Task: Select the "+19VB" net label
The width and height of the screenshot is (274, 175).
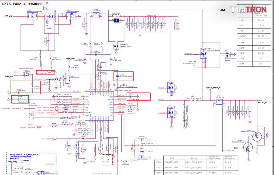Action: click(x=222, y=10)
